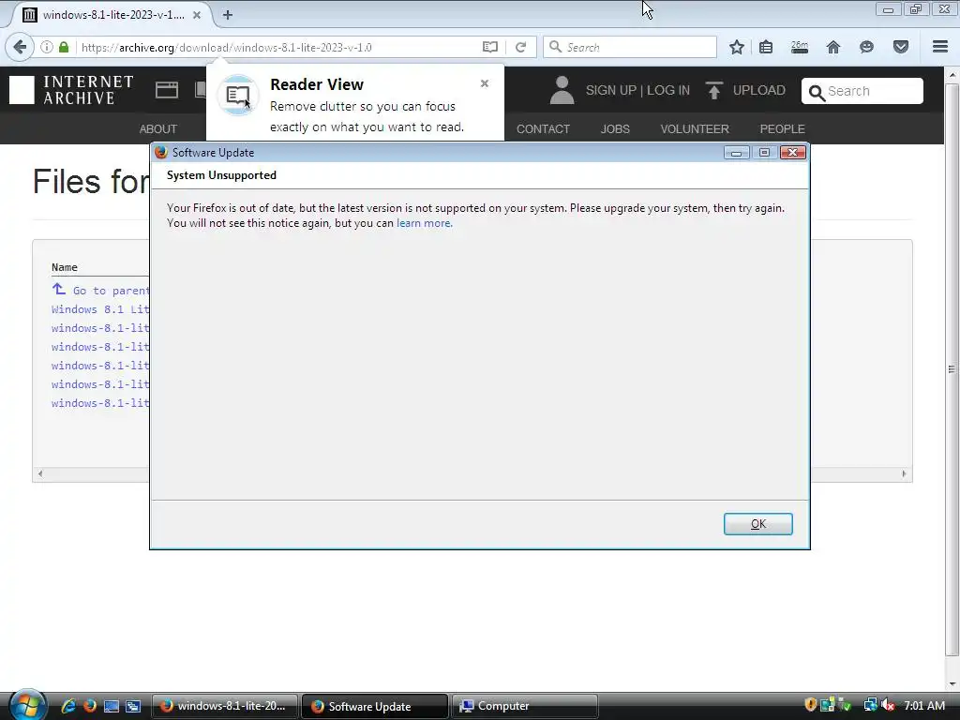Switch to Computer taskbar button
Screen dimensions: 960x720
tap(525, 706)
